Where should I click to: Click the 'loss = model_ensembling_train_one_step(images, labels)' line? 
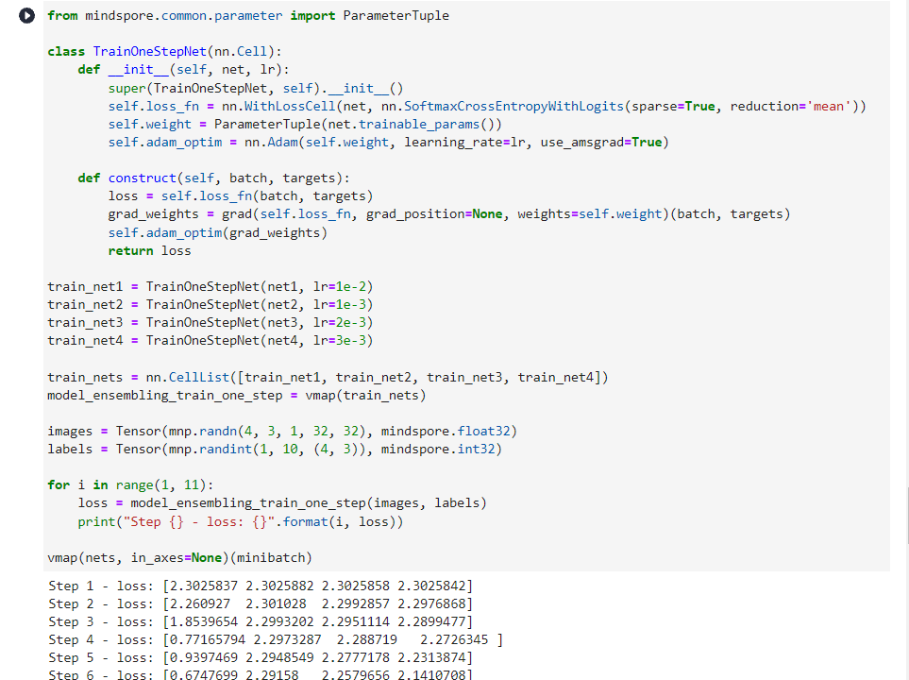pyautogui.click(x=282, y=503)
